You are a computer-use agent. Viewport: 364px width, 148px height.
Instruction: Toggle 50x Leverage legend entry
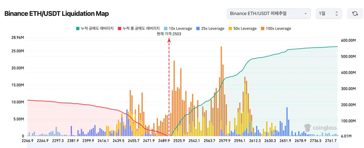tap(242, 28)
